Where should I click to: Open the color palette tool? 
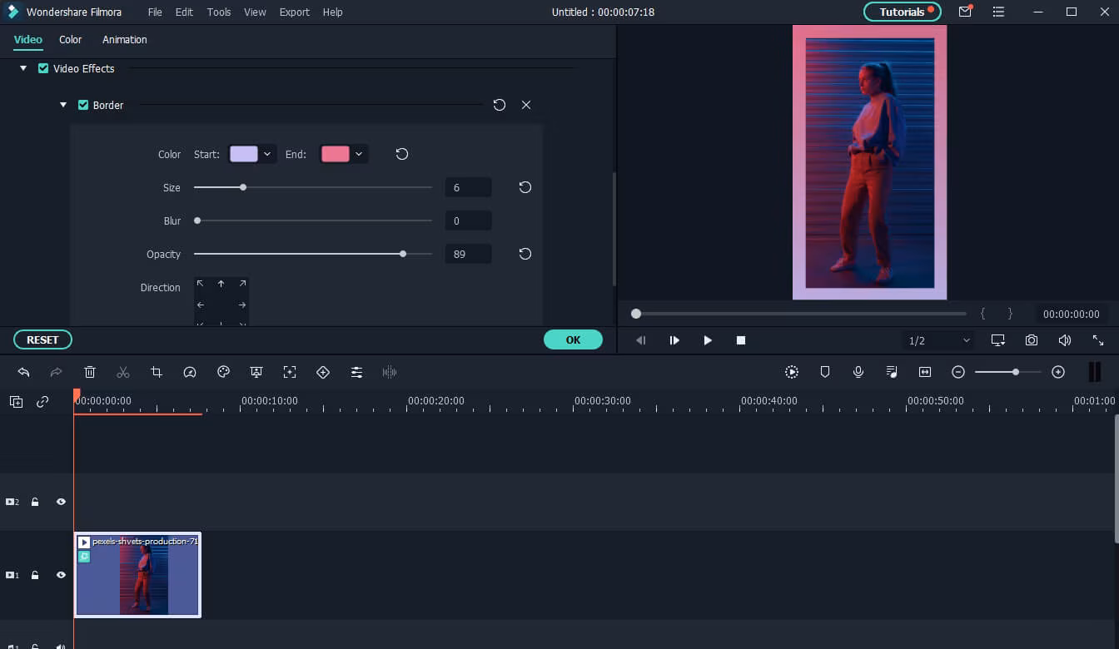point(223,373)
